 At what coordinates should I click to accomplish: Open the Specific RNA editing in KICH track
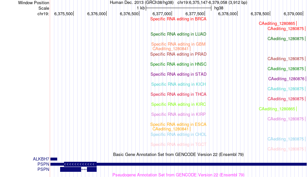point(178,84)
